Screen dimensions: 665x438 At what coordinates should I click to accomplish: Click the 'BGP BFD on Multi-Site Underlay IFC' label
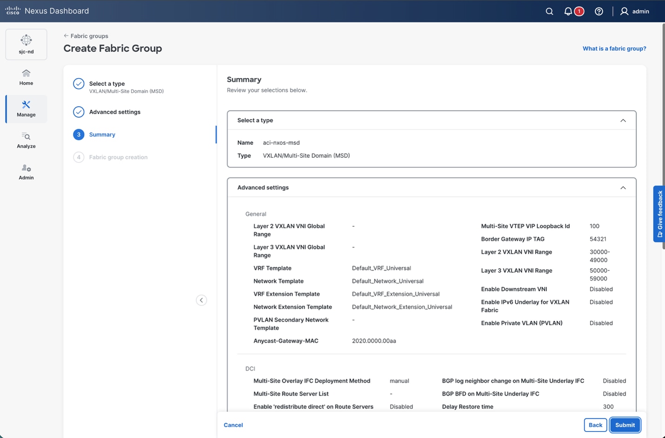[491, 394]
